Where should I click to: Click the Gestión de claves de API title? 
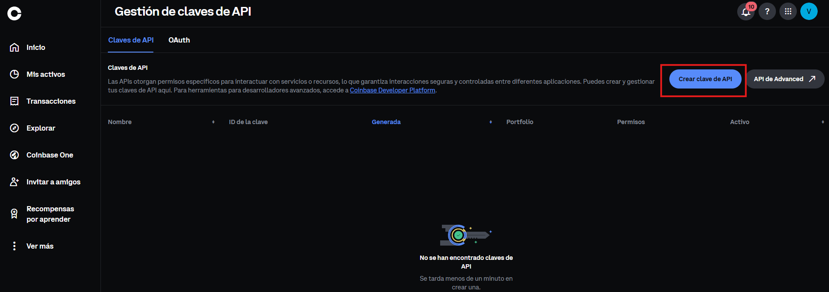(x=183, y=12)
